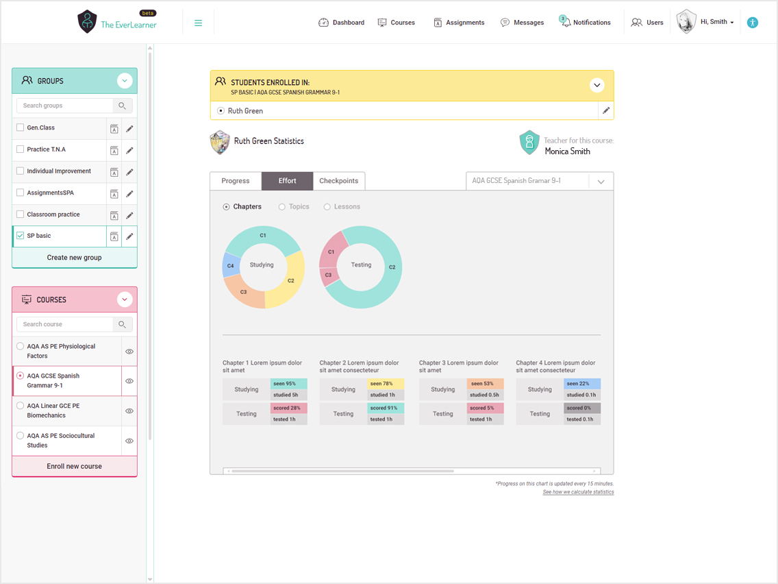This screenshot has width=778, height=584.
Task: Switch to the Checkpoints tab
Action: 338,181
